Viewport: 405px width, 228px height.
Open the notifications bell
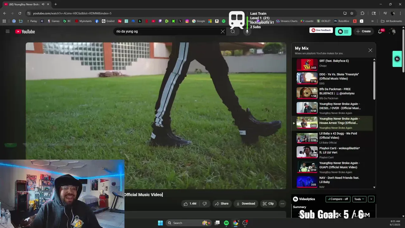380,31
